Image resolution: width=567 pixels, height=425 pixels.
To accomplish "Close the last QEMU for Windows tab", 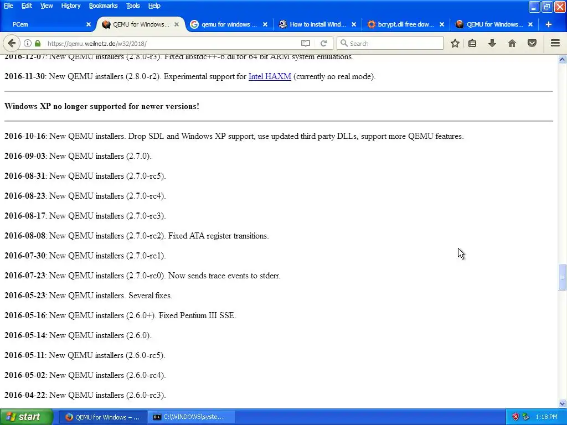I will [x=530, y=24].
